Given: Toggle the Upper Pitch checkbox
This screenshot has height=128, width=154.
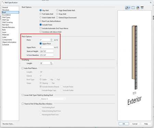Looking at the screenshot, I should (x=41, y=43).
